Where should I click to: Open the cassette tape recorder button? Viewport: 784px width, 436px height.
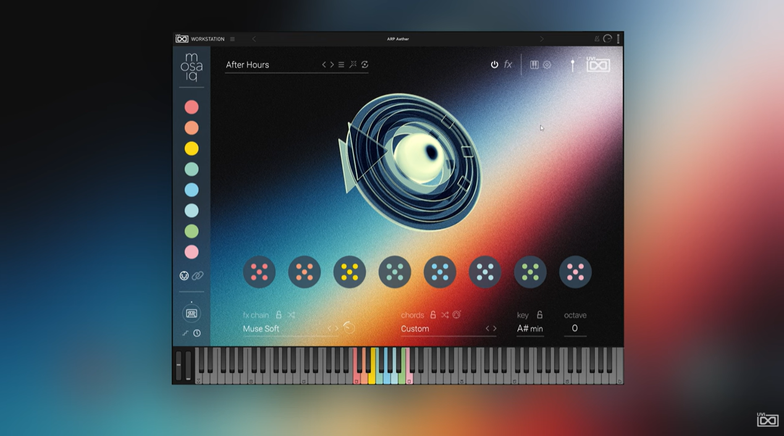pos(192,314)
